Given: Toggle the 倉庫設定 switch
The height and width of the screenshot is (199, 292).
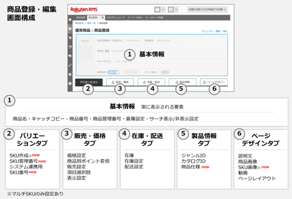Looking at the screenshot, I should (x=113, y=72).
